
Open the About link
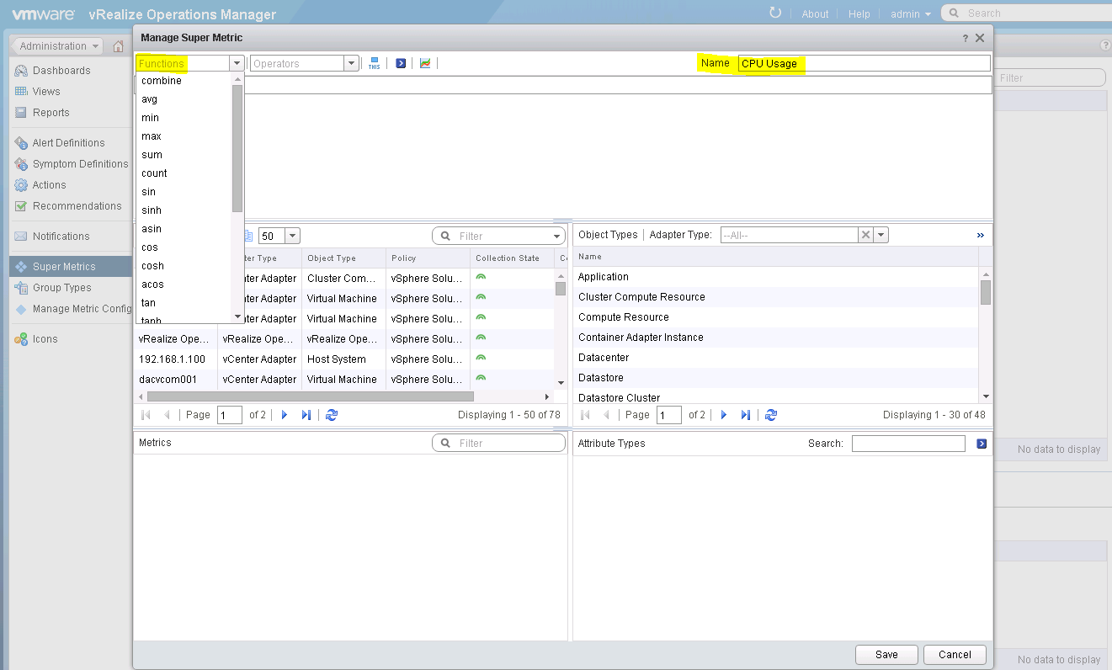tap(815, 13)
